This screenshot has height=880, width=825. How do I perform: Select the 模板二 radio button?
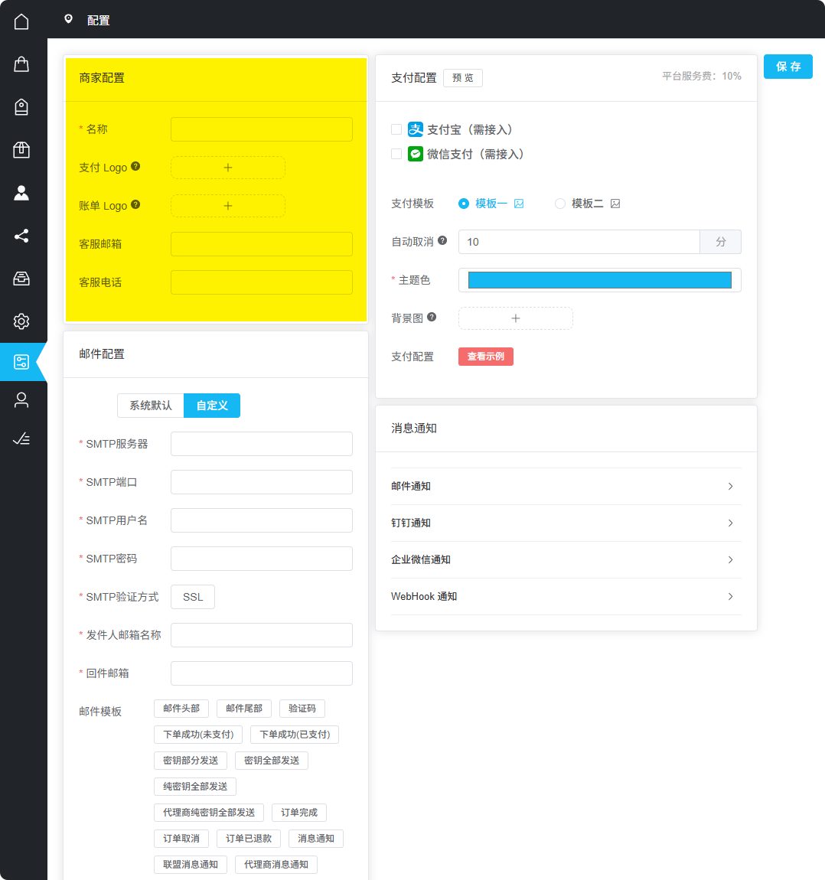[x=559, y=203]
